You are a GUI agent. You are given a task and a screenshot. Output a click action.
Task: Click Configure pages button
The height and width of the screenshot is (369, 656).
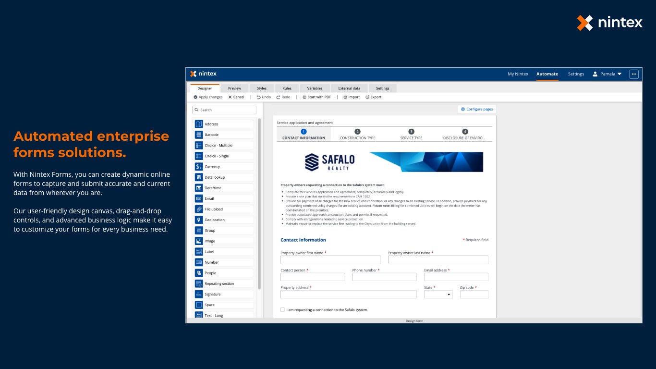click(x=477, y=109)
